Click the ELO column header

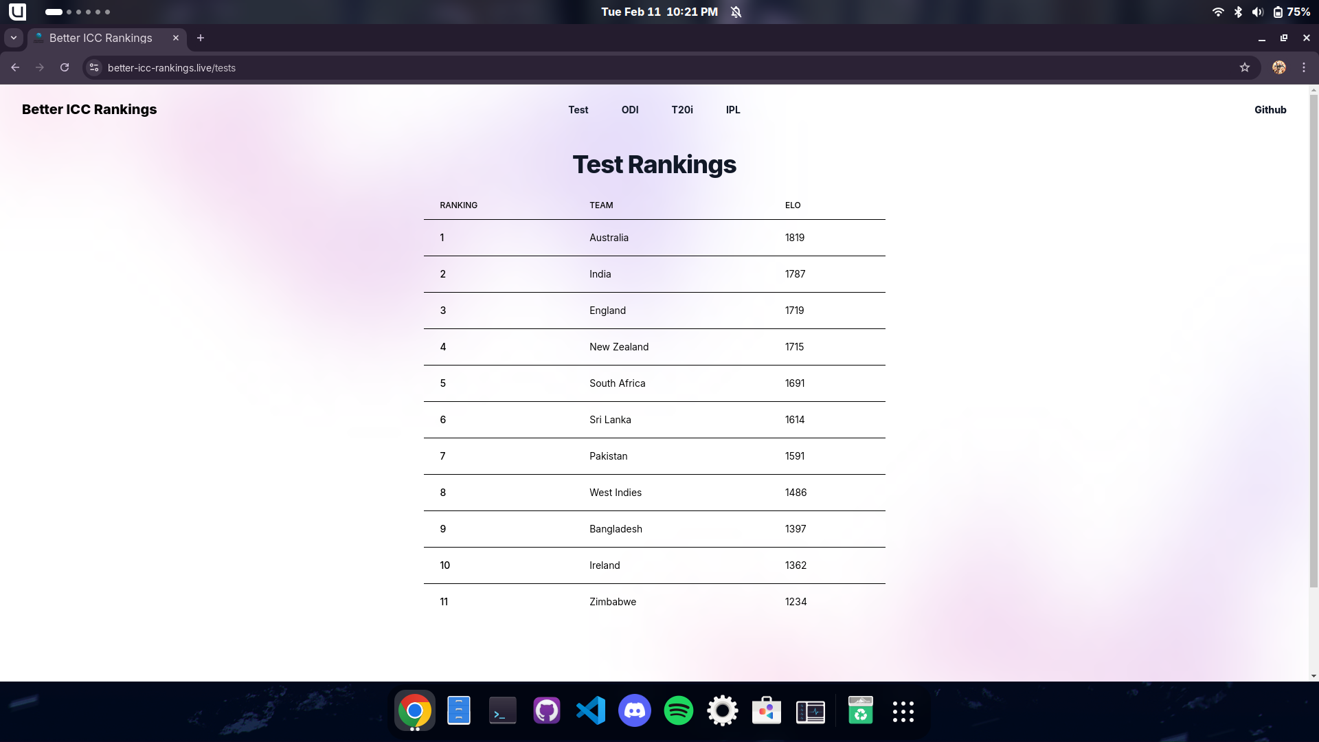[793, 205]
